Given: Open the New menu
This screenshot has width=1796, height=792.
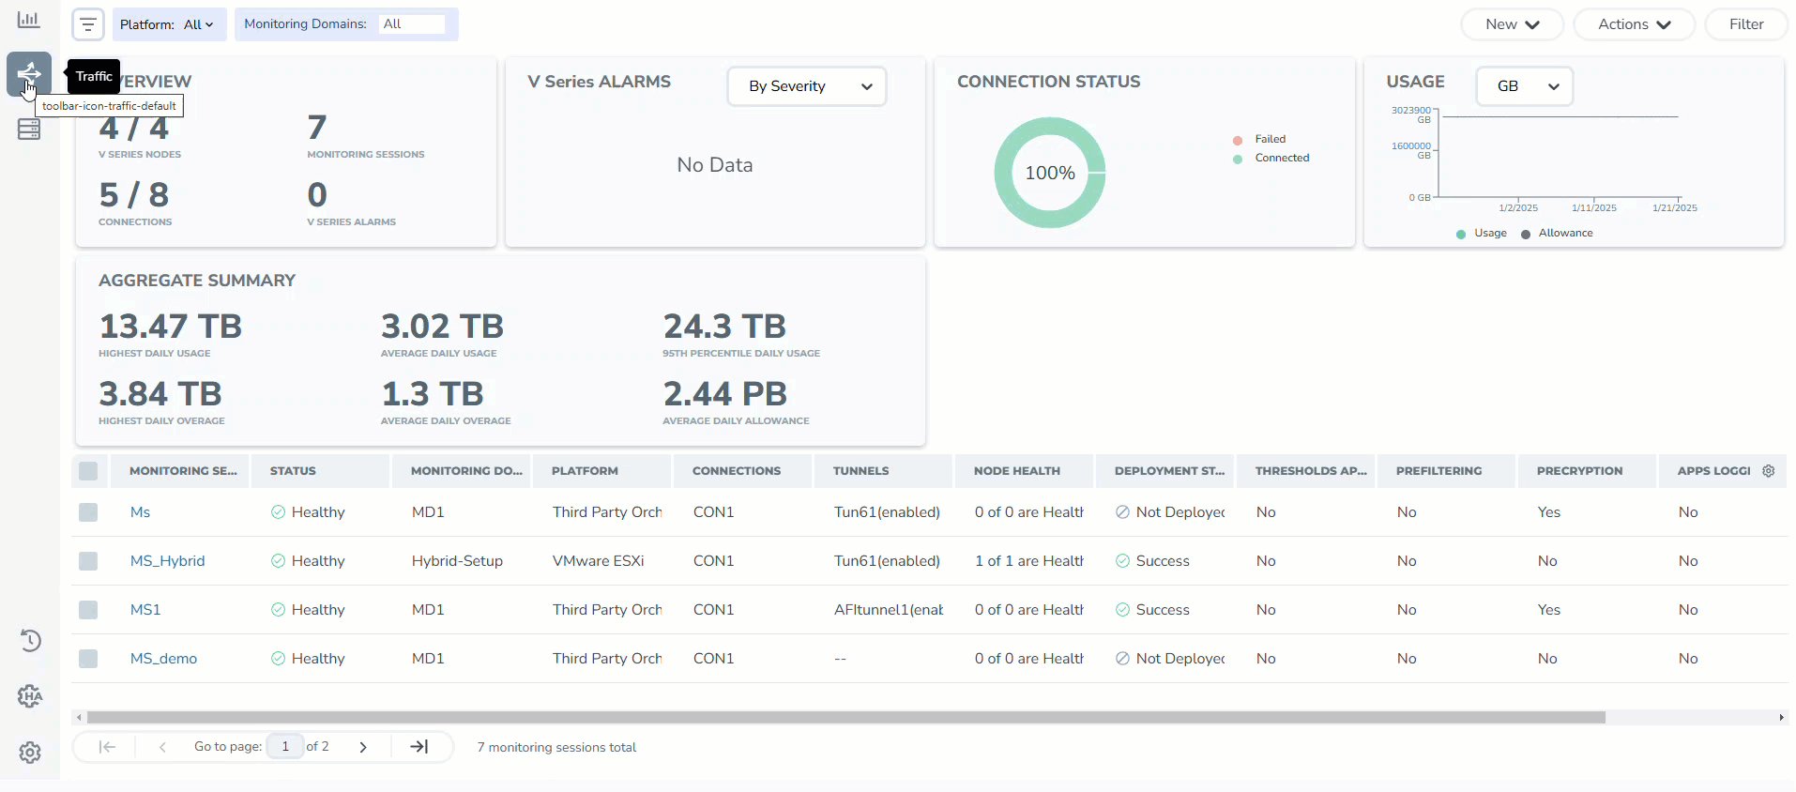Looking at the screenshot, I should [1512, 24].
